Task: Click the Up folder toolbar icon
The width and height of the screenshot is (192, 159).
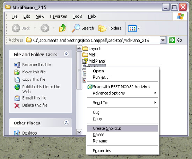Action: pyautogui.click(x=62, y=28)
